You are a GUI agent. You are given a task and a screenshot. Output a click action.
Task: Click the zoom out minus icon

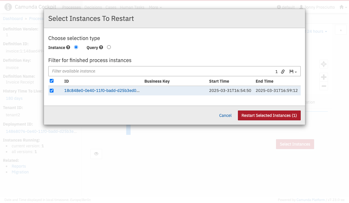(323, 86)
